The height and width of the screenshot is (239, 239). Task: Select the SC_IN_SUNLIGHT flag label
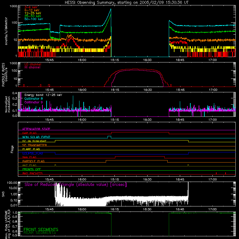[x=34, y=141]
